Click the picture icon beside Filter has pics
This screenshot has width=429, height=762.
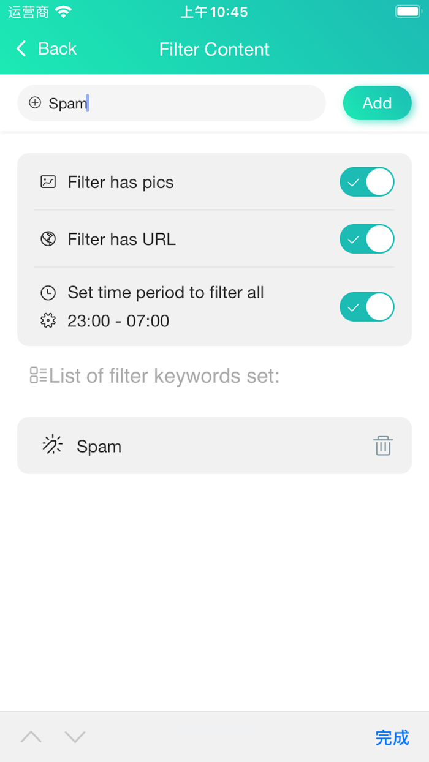[x=48, y=182]
